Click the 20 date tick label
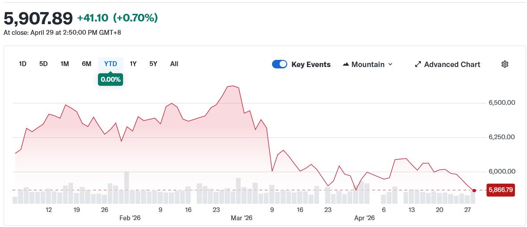Viewport: 527px width, 227px height. click(x=439, y=210)
